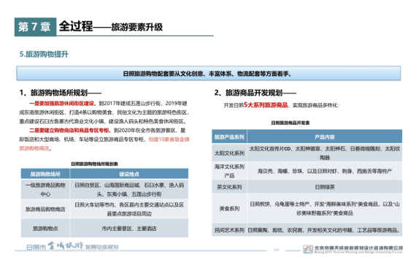This screenshot has height=263, width=416.
Task: Click the cell beginning '太阳文化宣传片CD'
Action: (325, 153)
